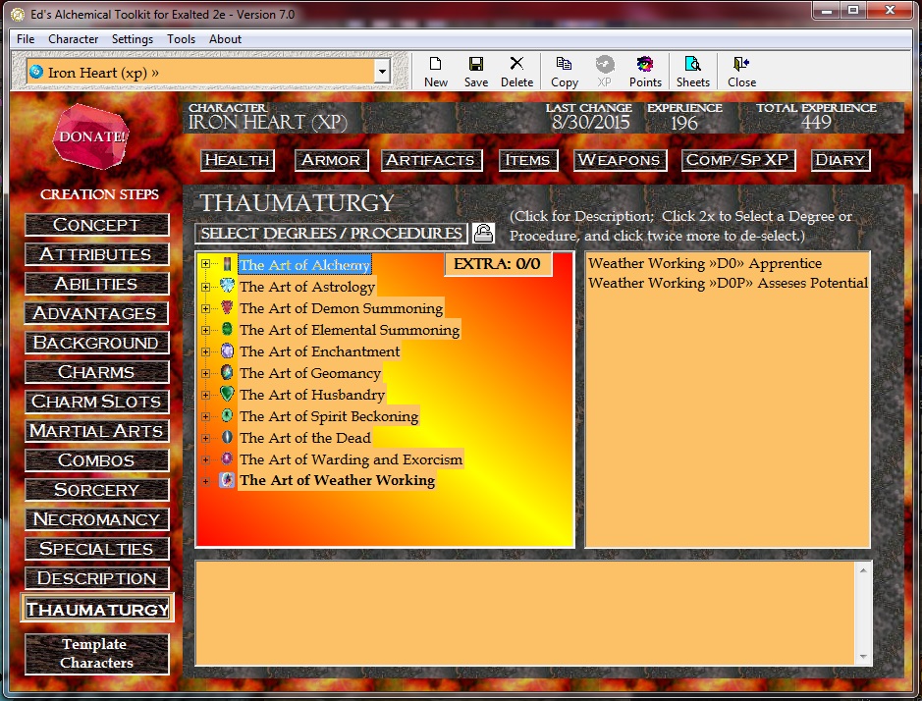922x701 pixels.
Task: Click the DONATE gem icon
Action: pyautogui.click(x=91, y=136)
